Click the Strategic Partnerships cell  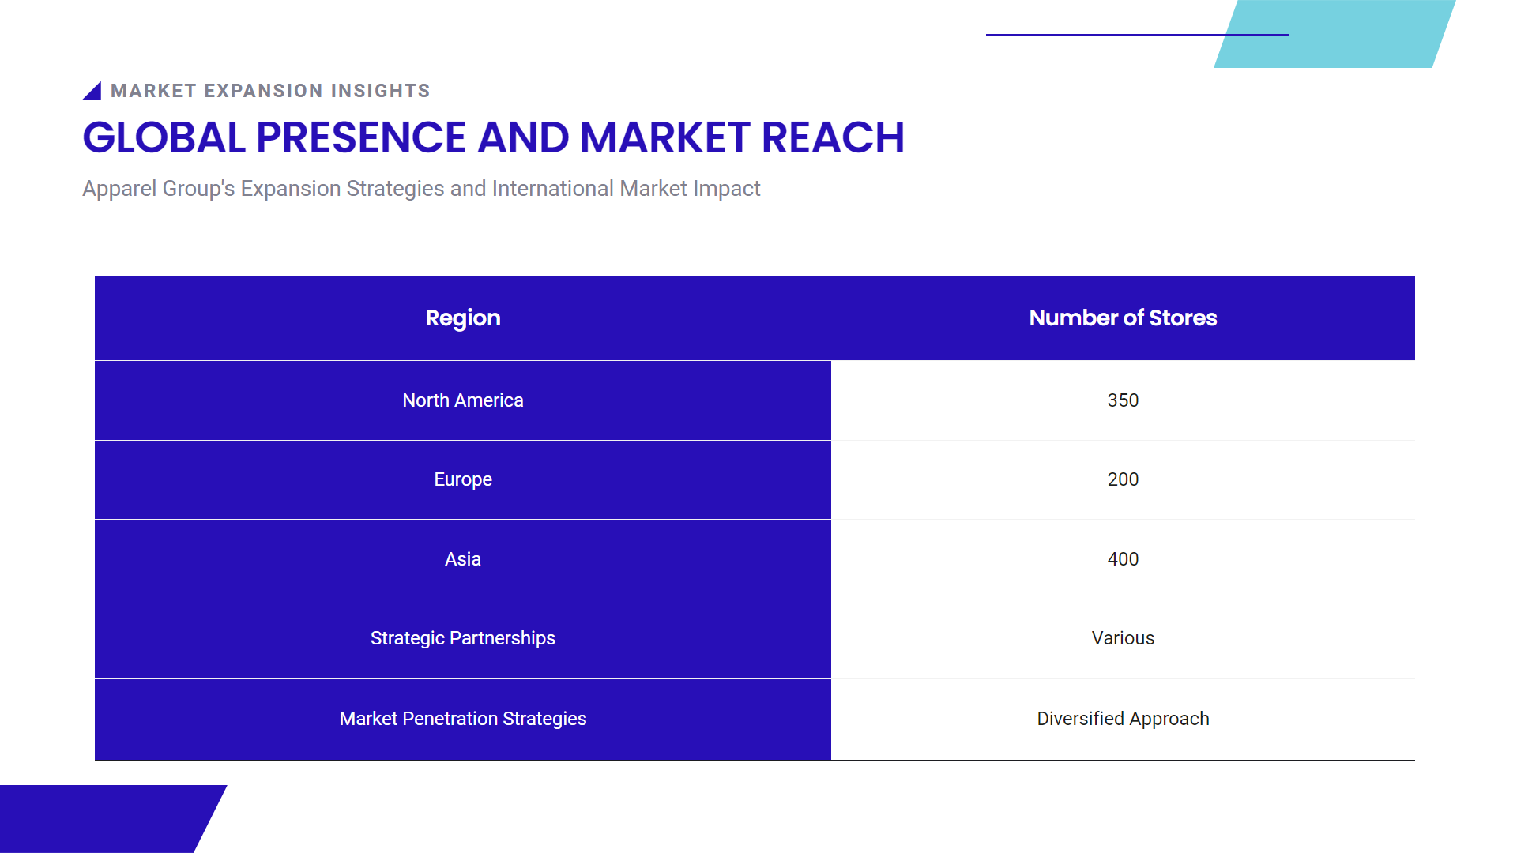462,638
